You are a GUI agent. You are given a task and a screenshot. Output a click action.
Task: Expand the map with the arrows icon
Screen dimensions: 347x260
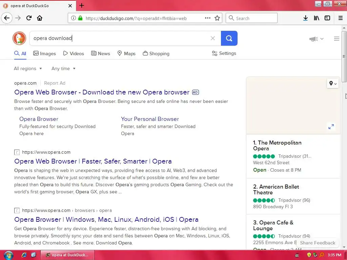pyautogui.click(x=331, y=127)
